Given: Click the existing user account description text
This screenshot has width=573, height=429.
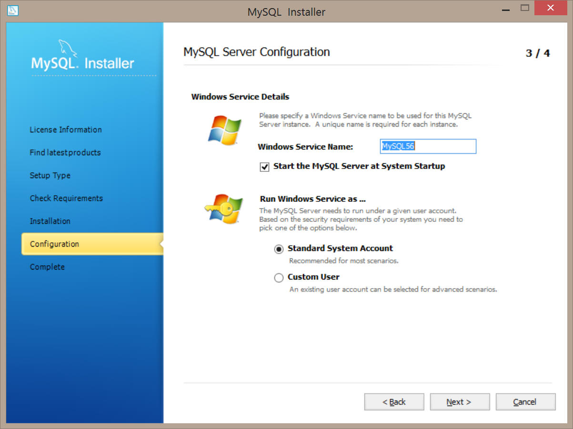Looking at the screenshot, I should (393, 289).
